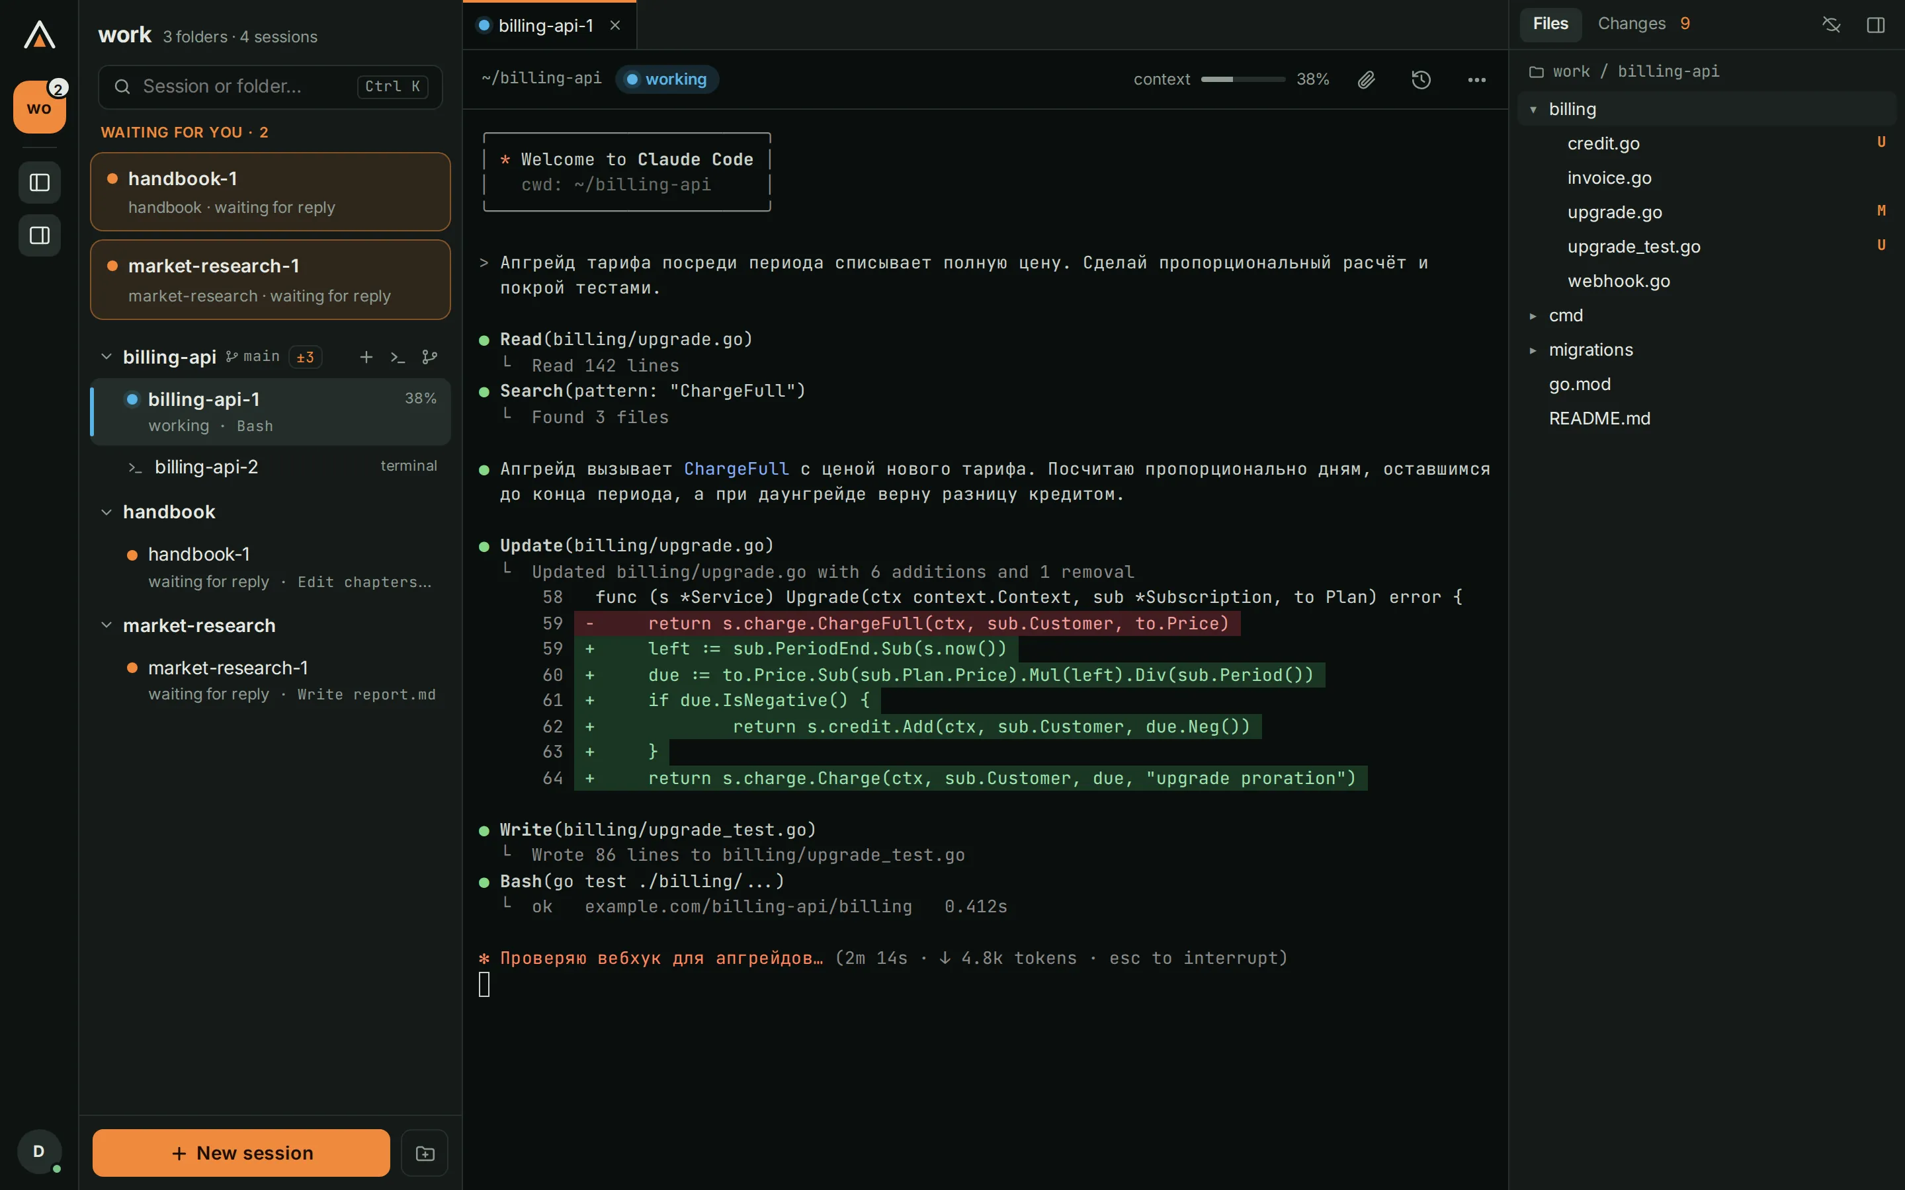Screen dimensions: 1905x1190
Task: Toggle the right sidebar panel icon in left rail
Action: pyautogui.click(x=40, y=235)
